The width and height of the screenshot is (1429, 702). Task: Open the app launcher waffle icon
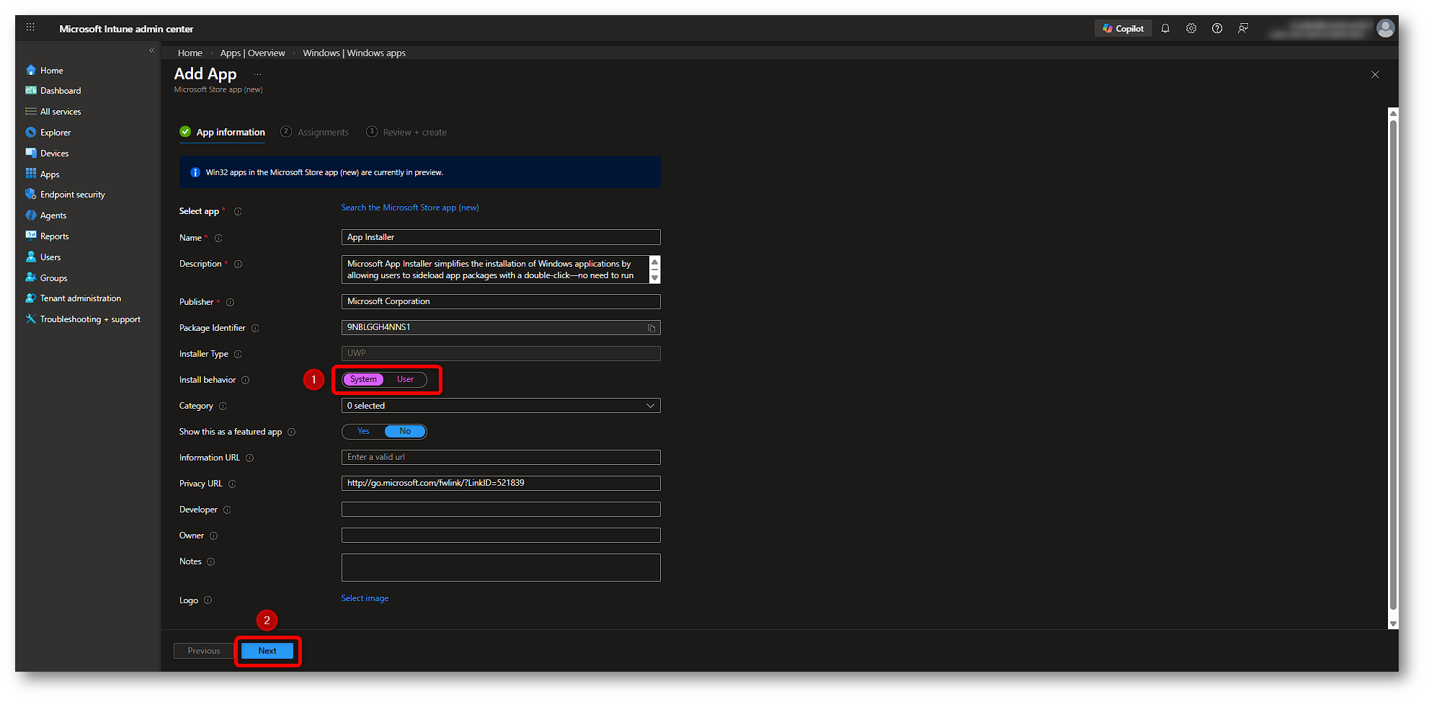coord(30,27)
